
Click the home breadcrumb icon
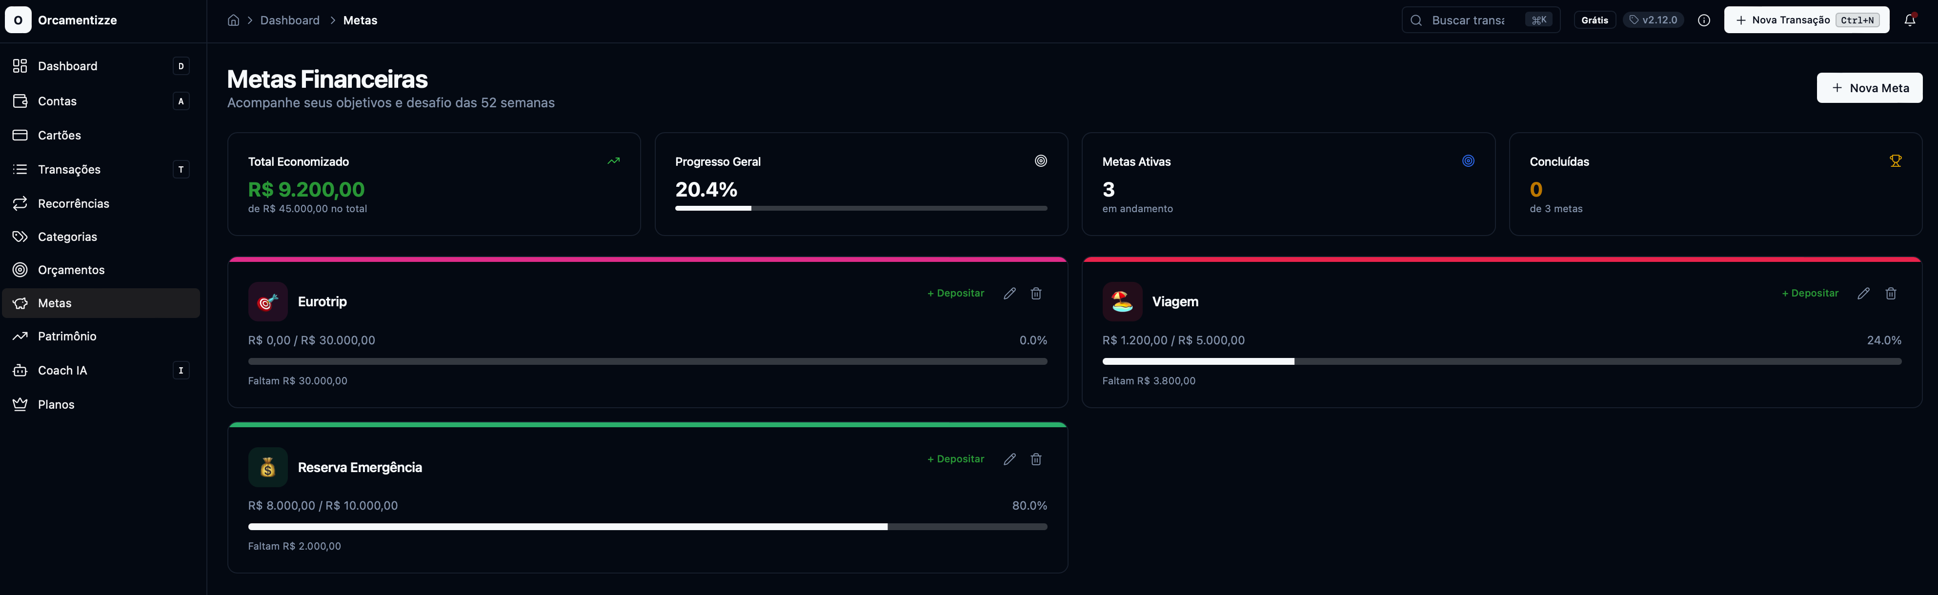click(x=233, y=20)
